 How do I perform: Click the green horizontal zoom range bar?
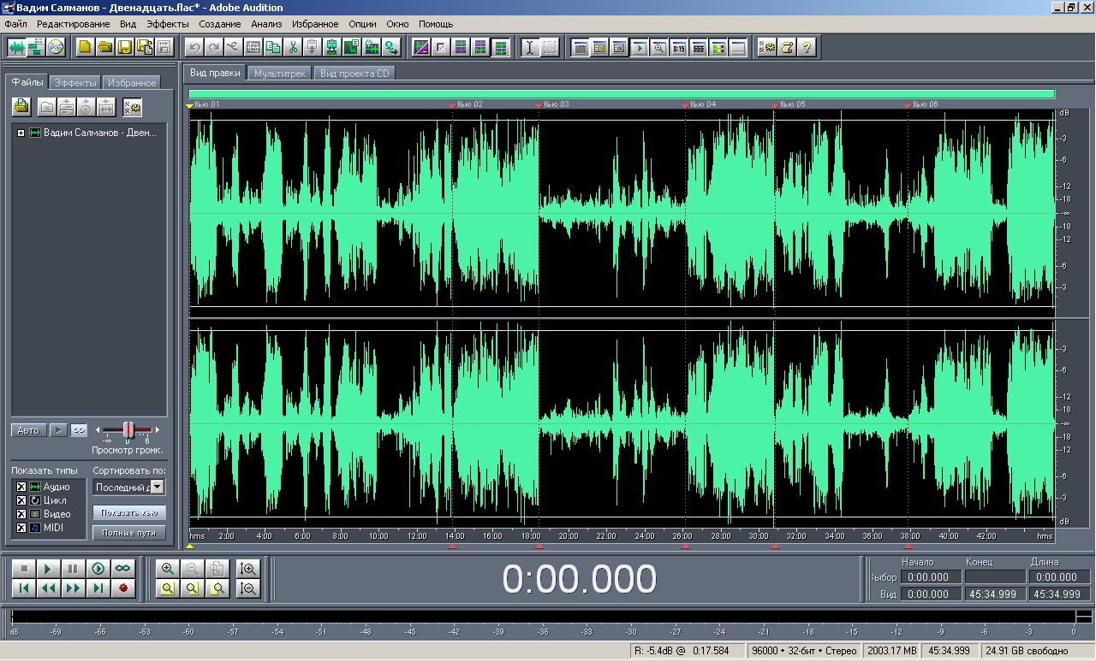click(622, 94)
